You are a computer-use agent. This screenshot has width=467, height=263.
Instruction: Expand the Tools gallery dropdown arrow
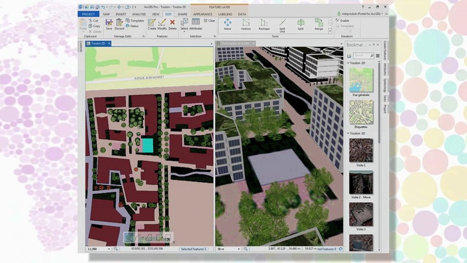click(330, 31)
